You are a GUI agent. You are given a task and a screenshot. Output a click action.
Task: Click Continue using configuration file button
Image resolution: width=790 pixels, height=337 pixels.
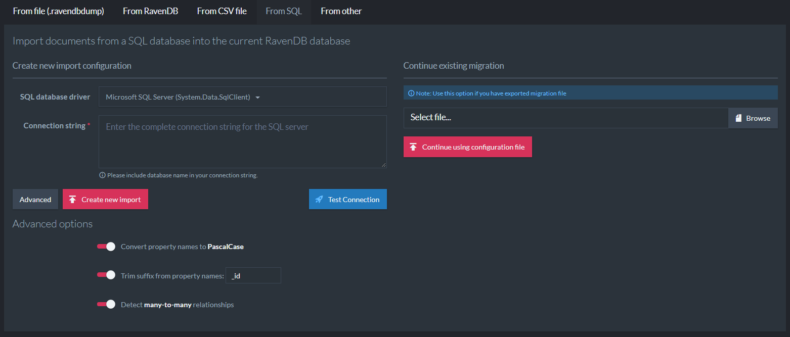[x=468, y=147]
